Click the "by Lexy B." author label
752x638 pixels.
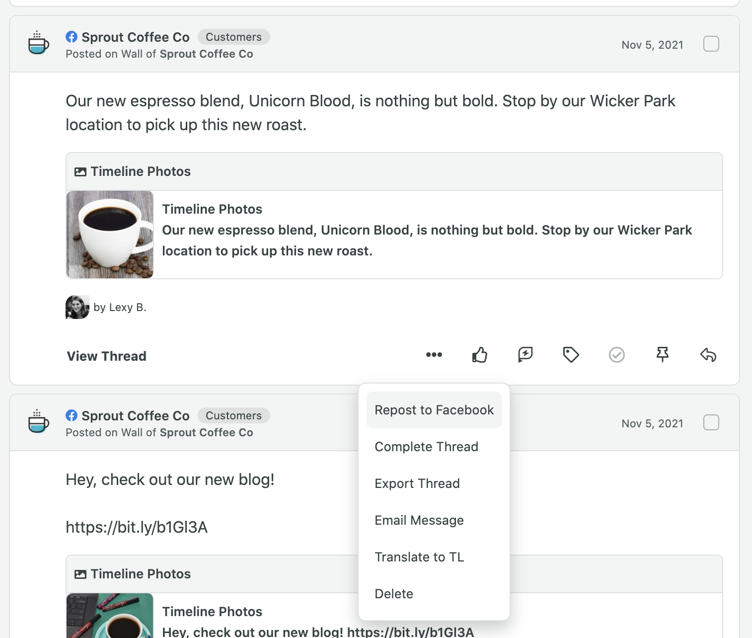120,307
